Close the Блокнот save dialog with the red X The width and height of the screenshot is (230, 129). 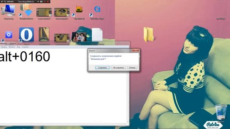coord(136,50)
